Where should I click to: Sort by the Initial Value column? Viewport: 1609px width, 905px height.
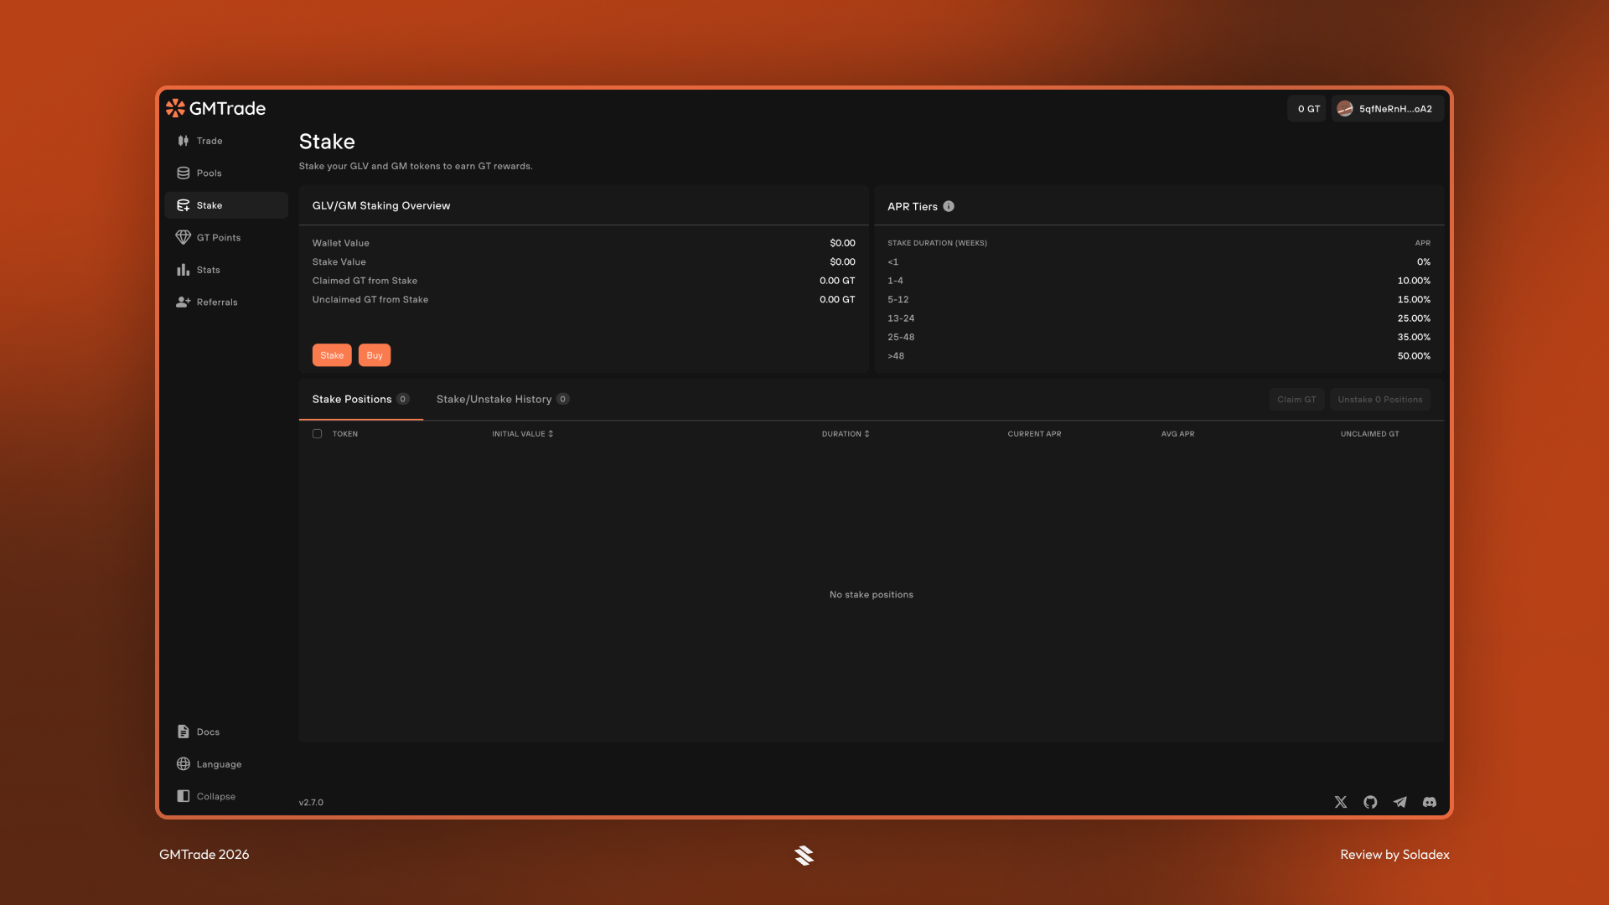(523, 434)
